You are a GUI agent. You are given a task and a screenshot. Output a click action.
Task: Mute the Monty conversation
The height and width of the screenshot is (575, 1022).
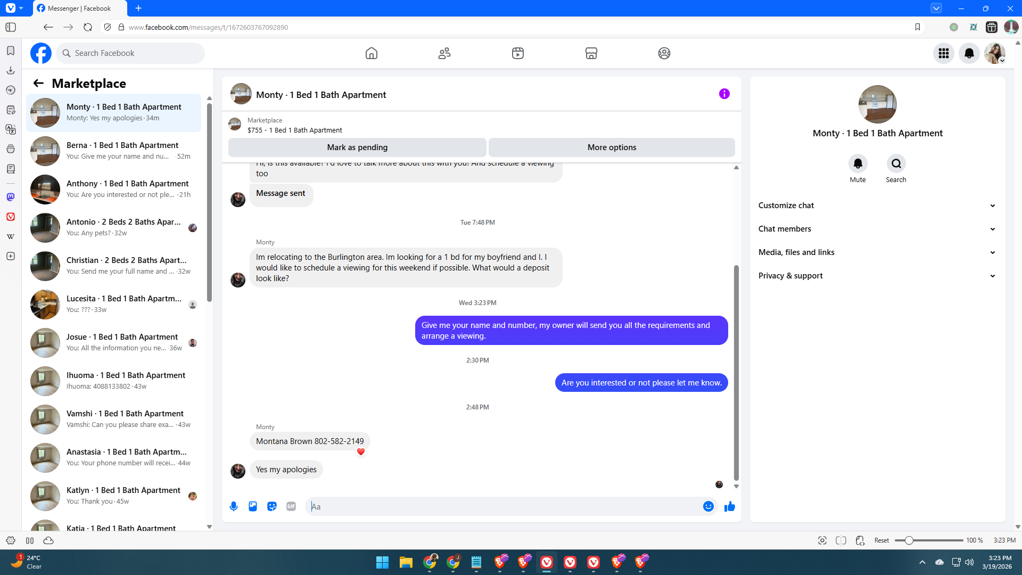[858, 164]
